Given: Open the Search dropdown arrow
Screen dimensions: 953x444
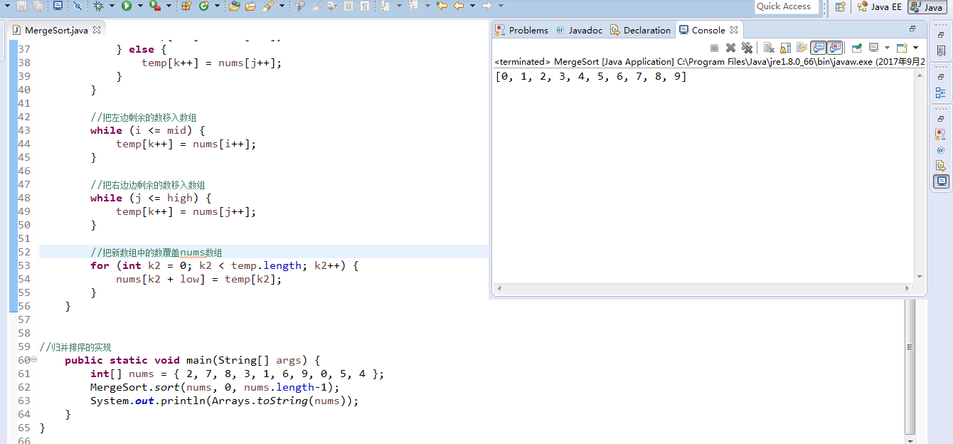Looking at the screenshot, I should [282, 6].
